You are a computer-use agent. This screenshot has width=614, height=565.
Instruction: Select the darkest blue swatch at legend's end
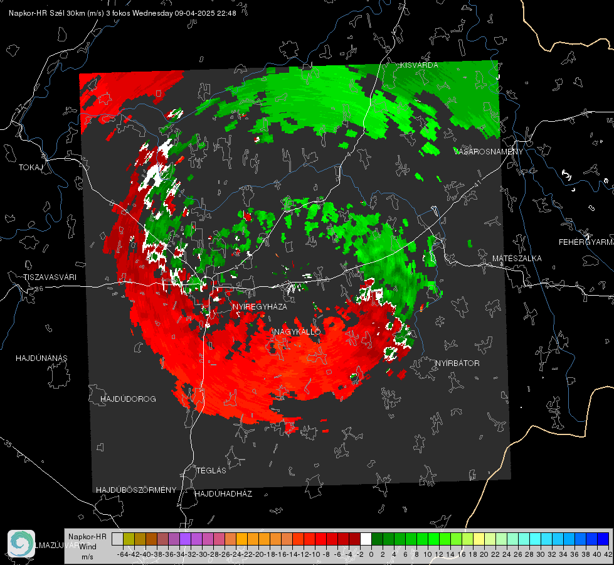point(603,539)
